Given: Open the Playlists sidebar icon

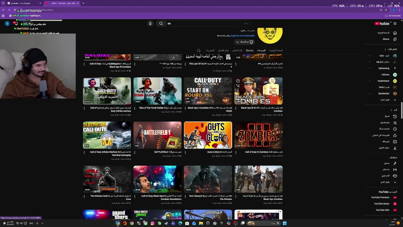Looking at the screenshot, I should (395, 123).
